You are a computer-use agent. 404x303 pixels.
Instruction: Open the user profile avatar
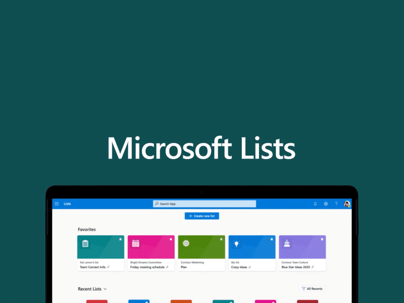click(347, 204)
